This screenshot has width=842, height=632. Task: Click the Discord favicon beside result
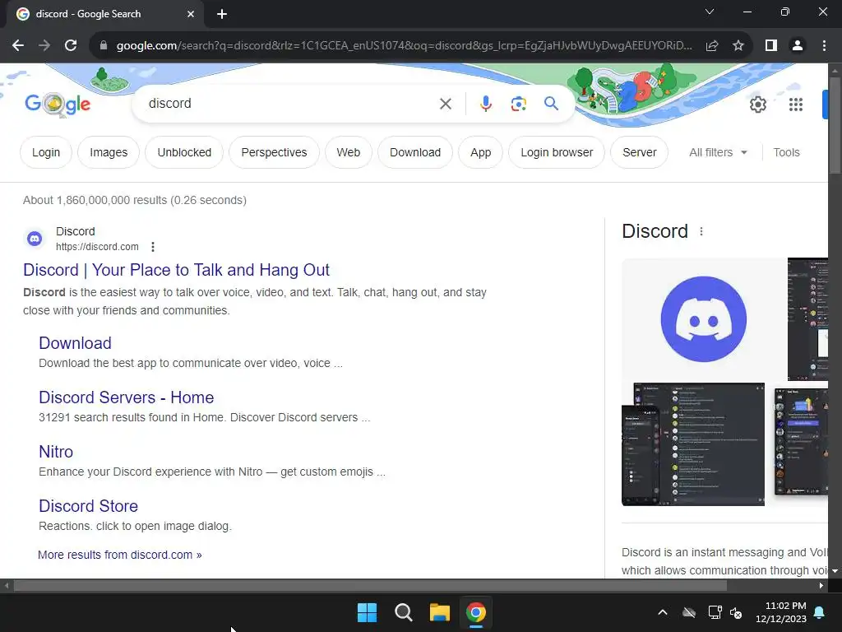pos(35,238)
